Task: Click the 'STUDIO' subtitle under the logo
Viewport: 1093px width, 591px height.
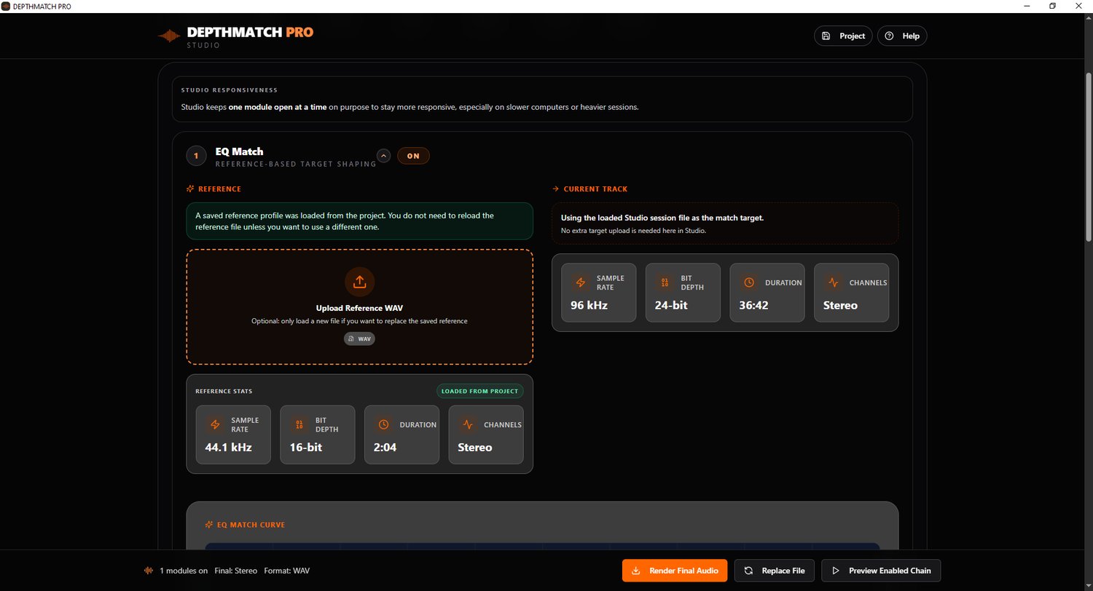Action: tap(203, 45)
